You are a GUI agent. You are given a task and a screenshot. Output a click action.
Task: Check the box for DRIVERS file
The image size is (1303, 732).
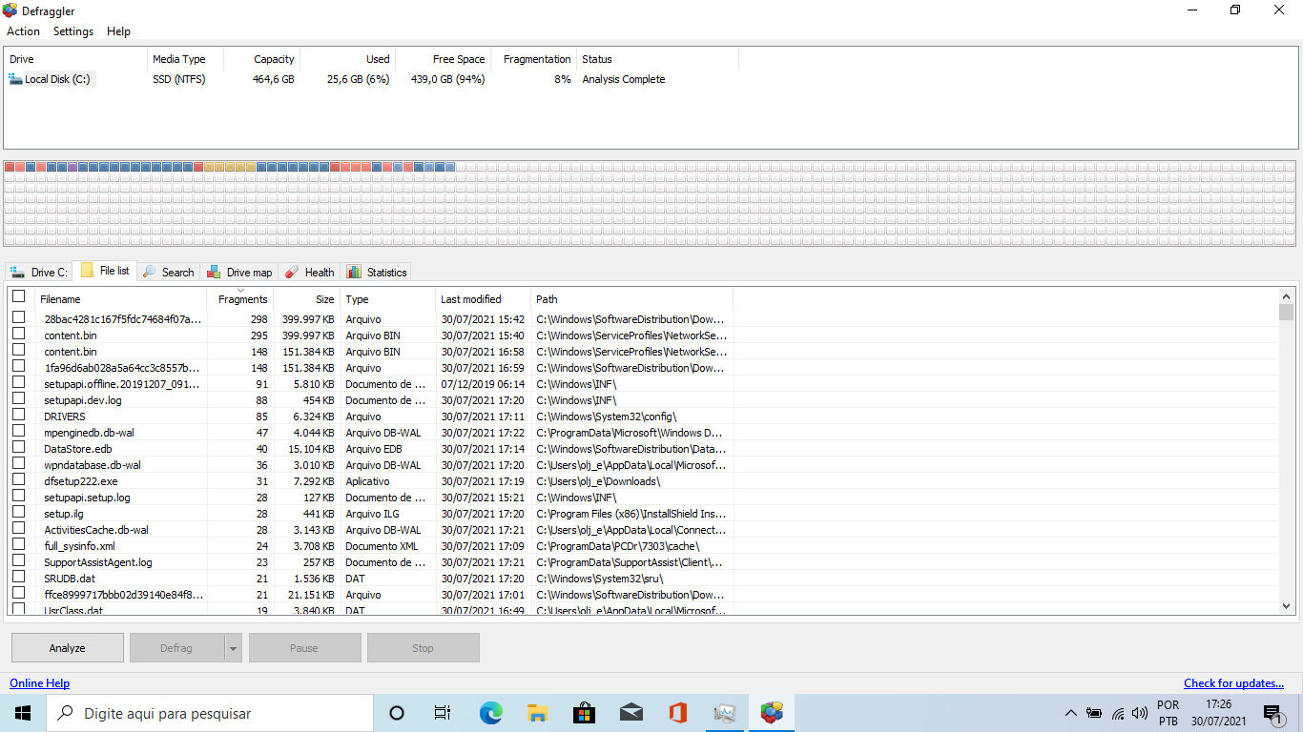[x=18, y=415]
